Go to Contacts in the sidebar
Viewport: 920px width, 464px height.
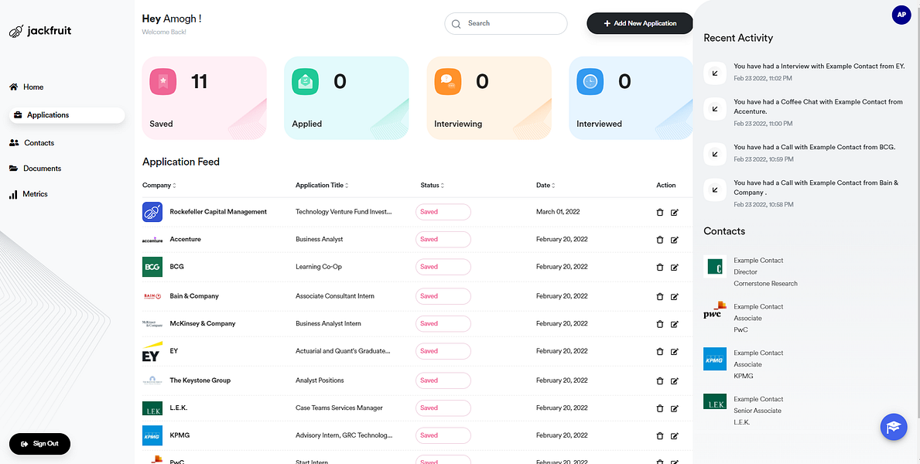click(x=32, y=142)
